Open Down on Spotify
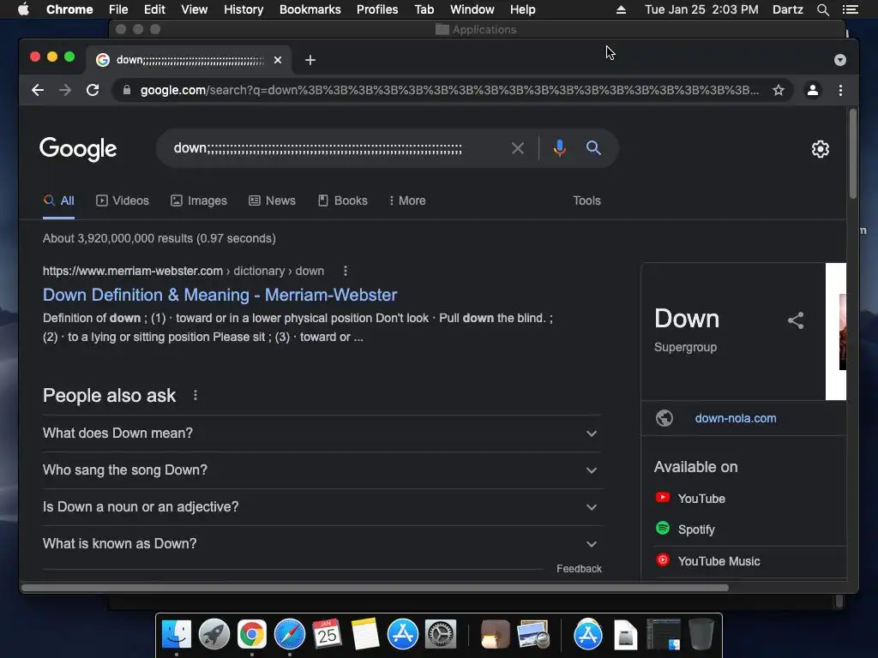The height and width of the screenshot is (658, 878). [685, 529]
